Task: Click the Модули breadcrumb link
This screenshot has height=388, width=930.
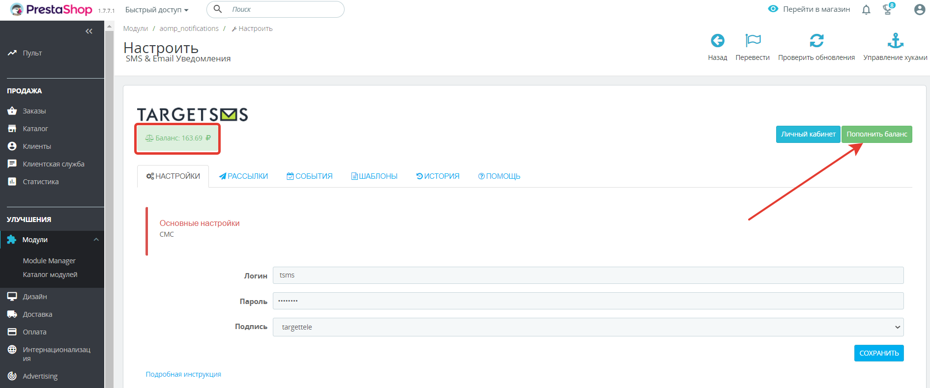Action: click(x=135, y=28)
